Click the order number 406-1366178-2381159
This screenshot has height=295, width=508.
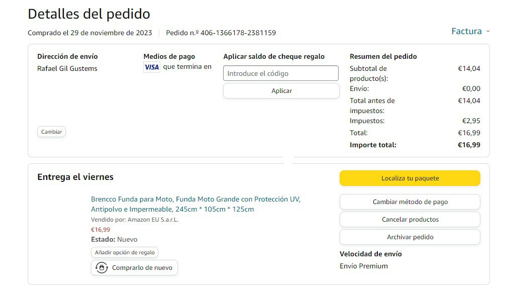point(238,33)
